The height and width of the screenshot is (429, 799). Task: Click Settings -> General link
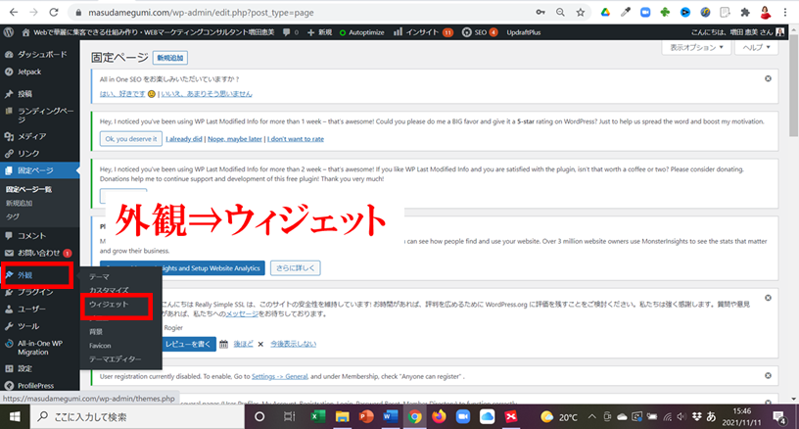[x=280, y=376]
